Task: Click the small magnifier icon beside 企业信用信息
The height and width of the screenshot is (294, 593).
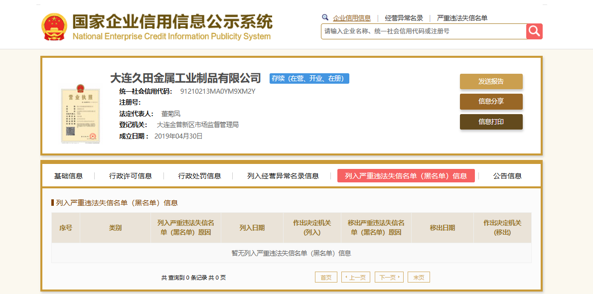Action: [325, 17]
